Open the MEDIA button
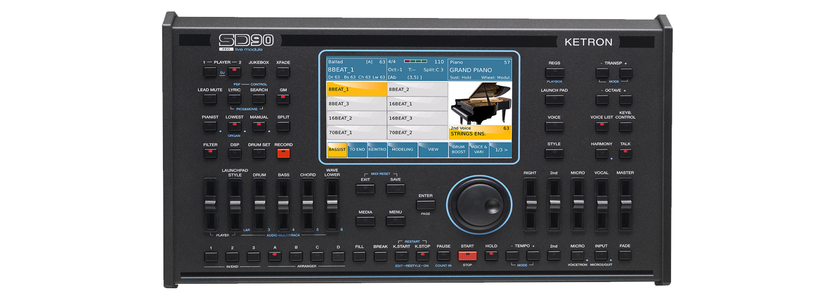This screenshot has width=829, height=305. pyautogui.click(x=366, y=221)
